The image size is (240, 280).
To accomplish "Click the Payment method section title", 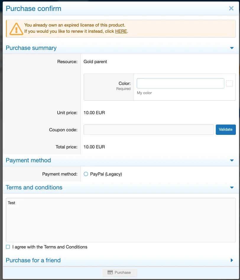I will tap(28, 161).
